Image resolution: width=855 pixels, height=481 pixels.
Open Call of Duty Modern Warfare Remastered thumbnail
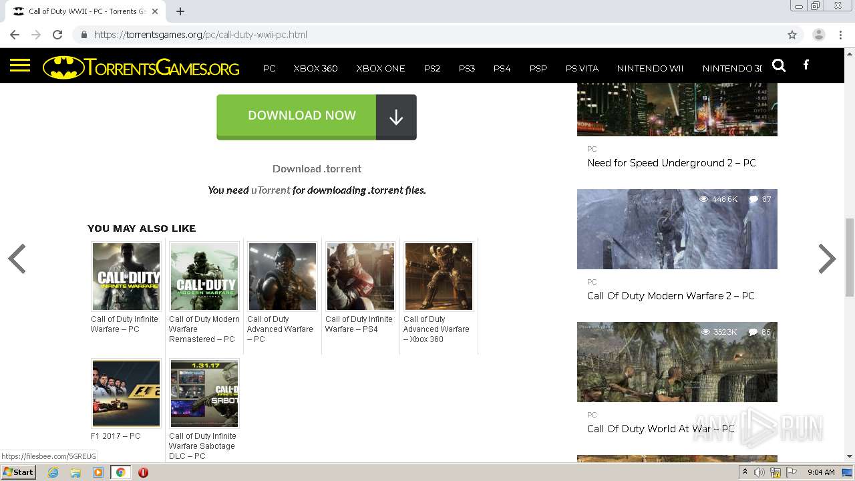204,277
